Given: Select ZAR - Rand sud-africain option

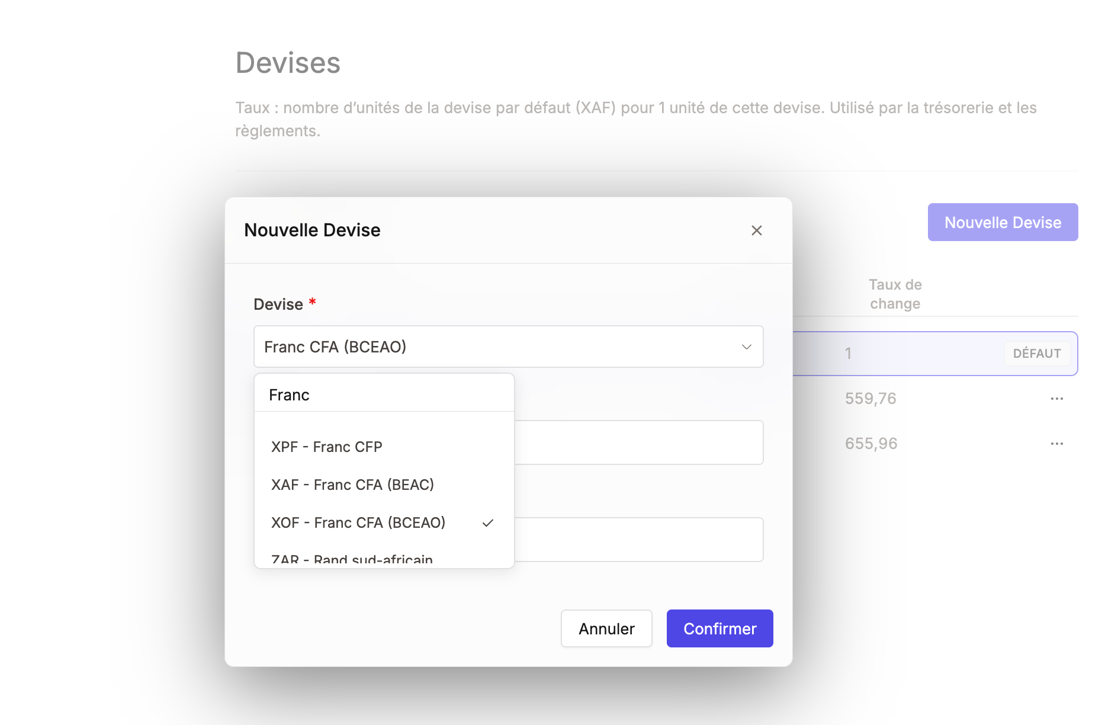Looking at the screenshot, I should point(352,560).
